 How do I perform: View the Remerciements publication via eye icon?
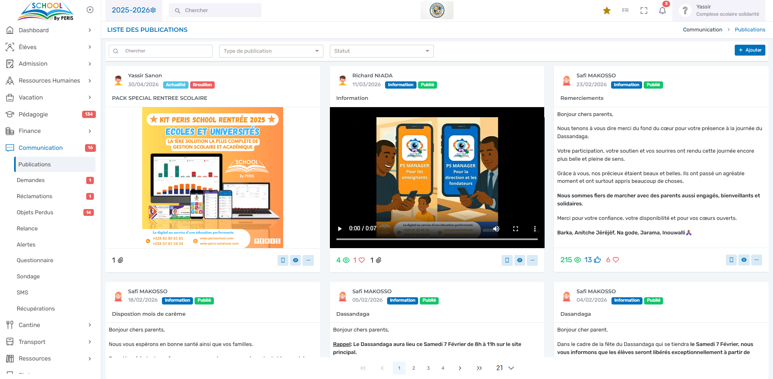coord(744,260)
